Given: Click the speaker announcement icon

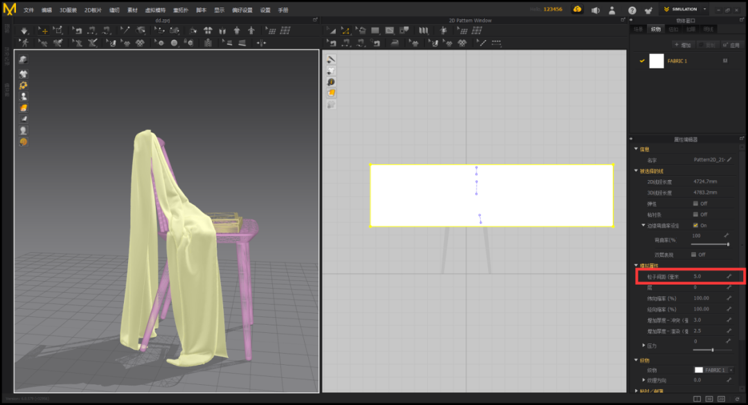Looking at the screenshot, I should click(596, 10).
